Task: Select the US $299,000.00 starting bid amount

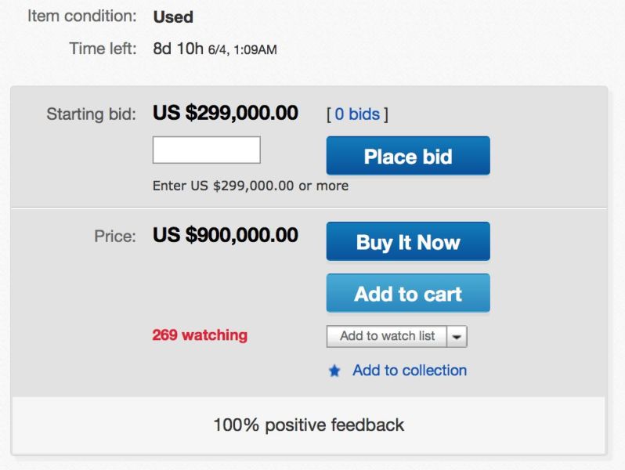Action: pyautogui.click(x=226, y=113)
